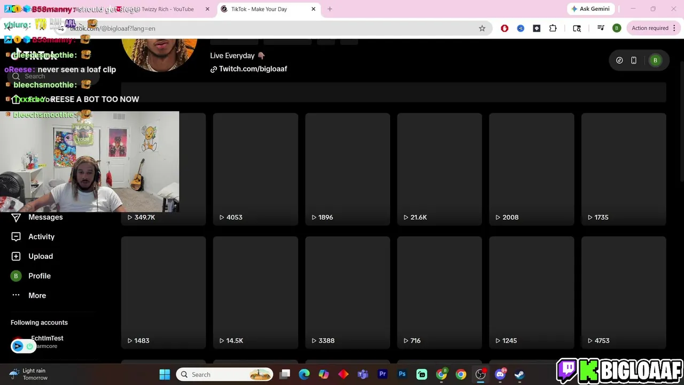Open the media controls music icon
This screenshot has width=684, height=385.
click(601, 28)
